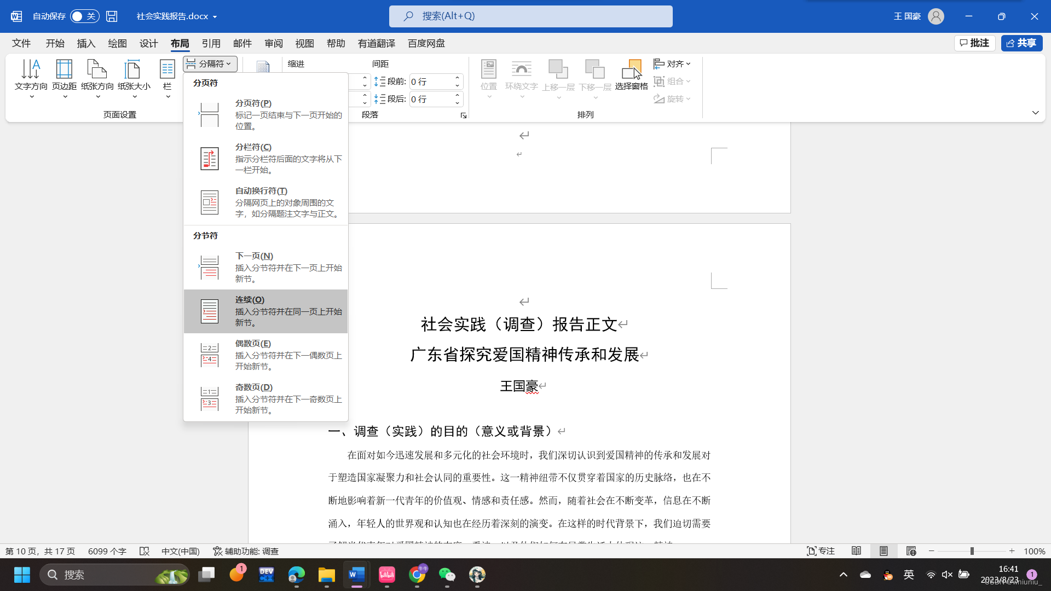
Task: Select Continuous (连续) section break
Action: coord(265,311)
